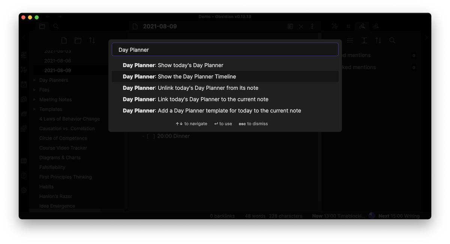Switch to the Outgoing links tab
The width and height of the screenshot is (450, 244).
coord(376,26)
